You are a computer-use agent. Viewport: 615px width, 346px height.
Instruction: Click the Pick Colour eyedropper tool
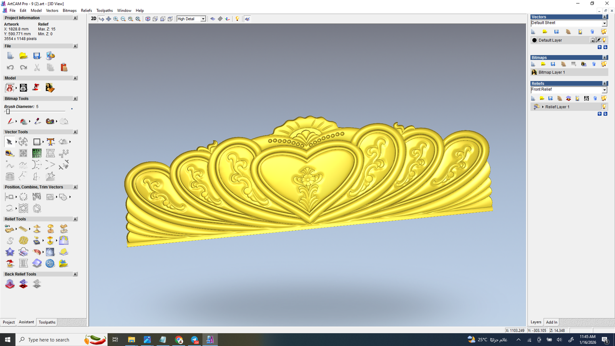click(37, 121)
